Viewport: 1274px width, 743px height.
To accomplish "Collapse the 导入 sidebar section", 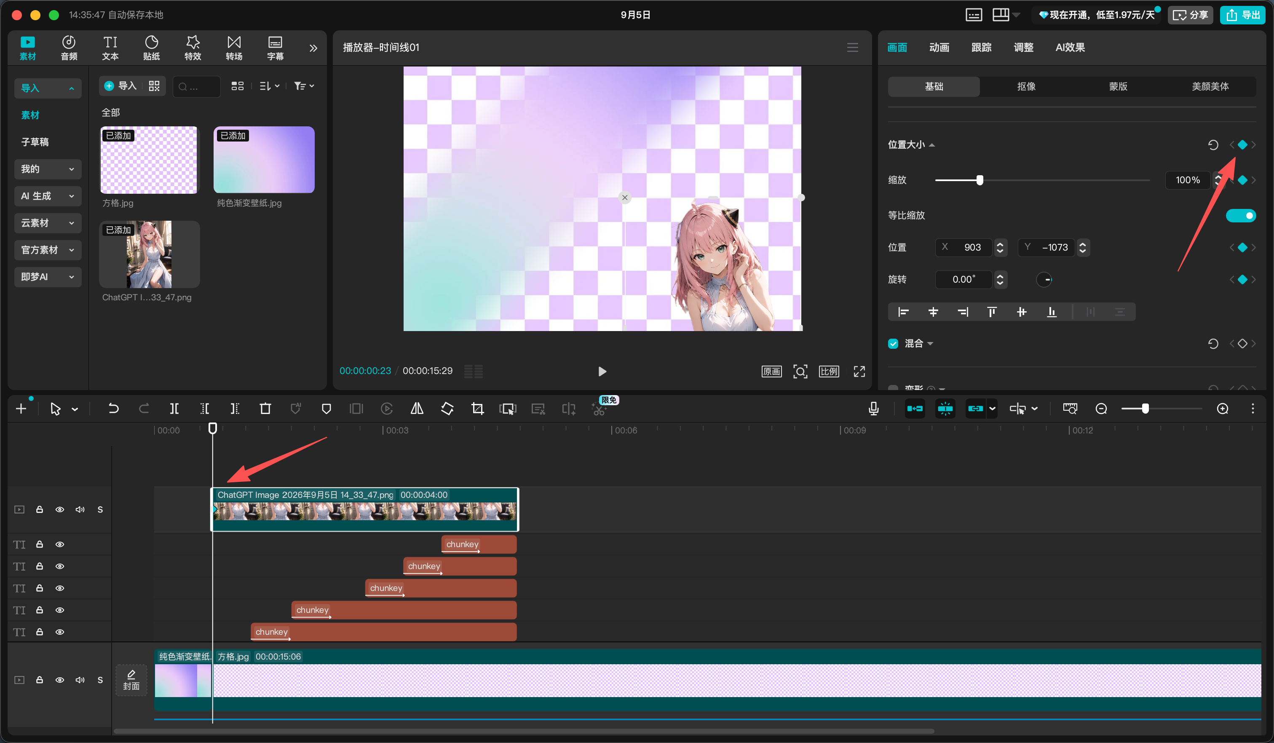I will point(48,88).
